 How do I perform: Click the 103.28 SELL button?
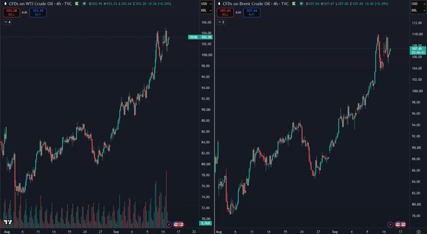(x=11, y=13)
